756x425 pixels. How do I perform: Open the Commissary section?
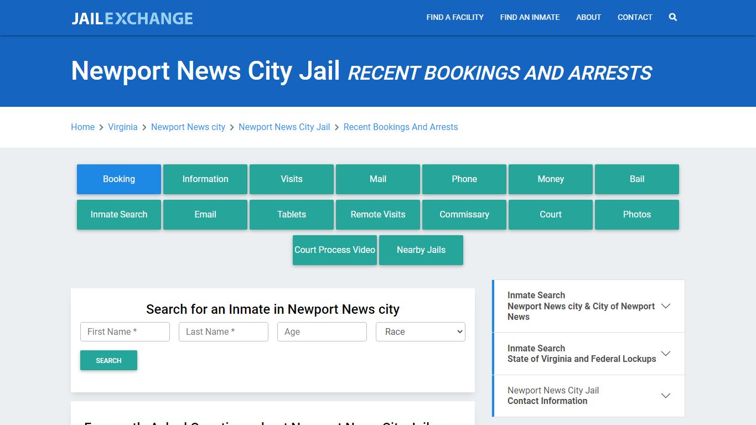tap(464, 214)
